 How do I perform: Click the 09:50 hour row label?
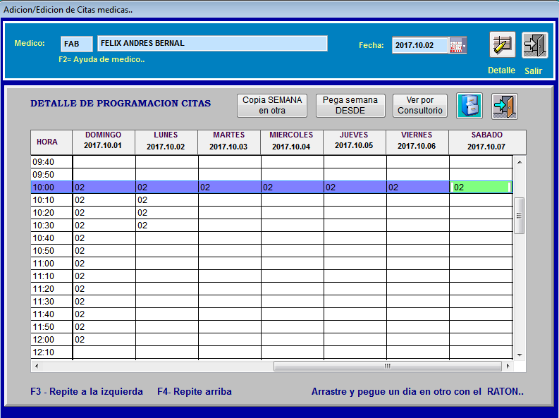click(51, 175)
